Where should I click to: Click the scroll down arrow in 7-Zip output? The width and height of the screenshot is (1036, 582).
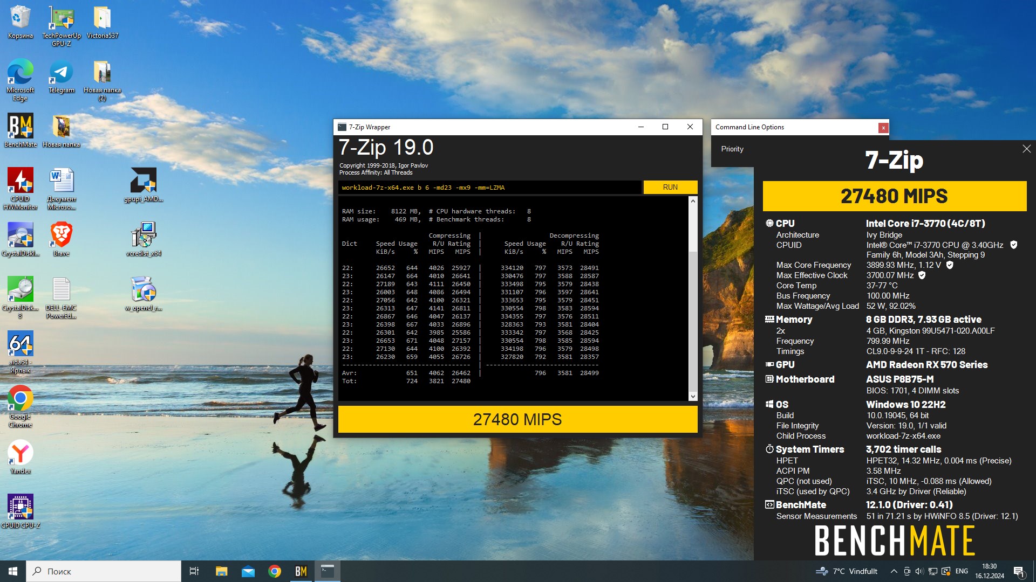click(x=693, y=397)
